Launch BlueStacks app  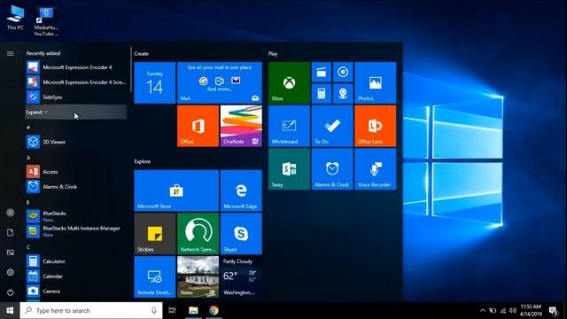76,216
